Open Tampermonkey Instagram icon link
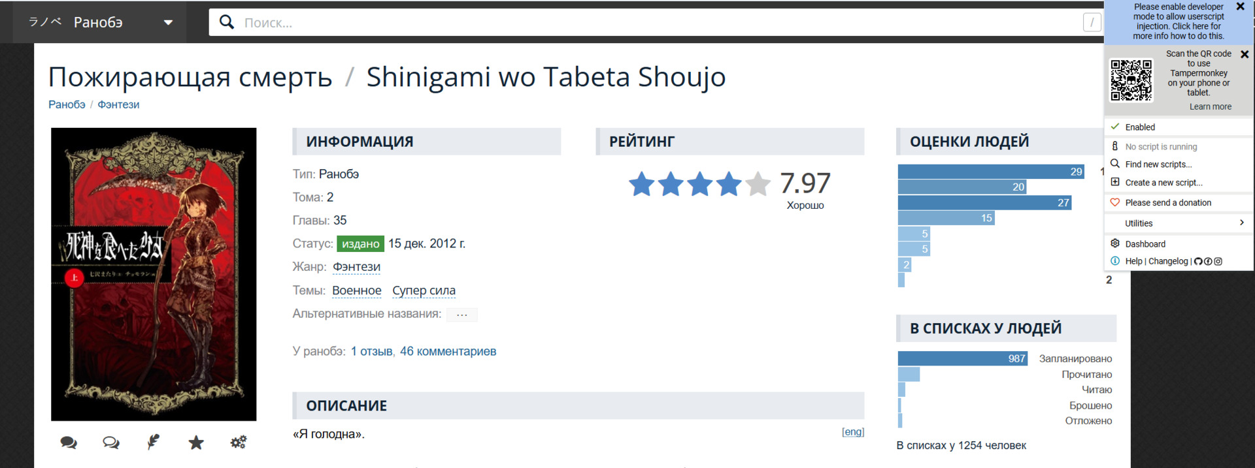Screen dimensions: 1255x468 click(1218, 262)
